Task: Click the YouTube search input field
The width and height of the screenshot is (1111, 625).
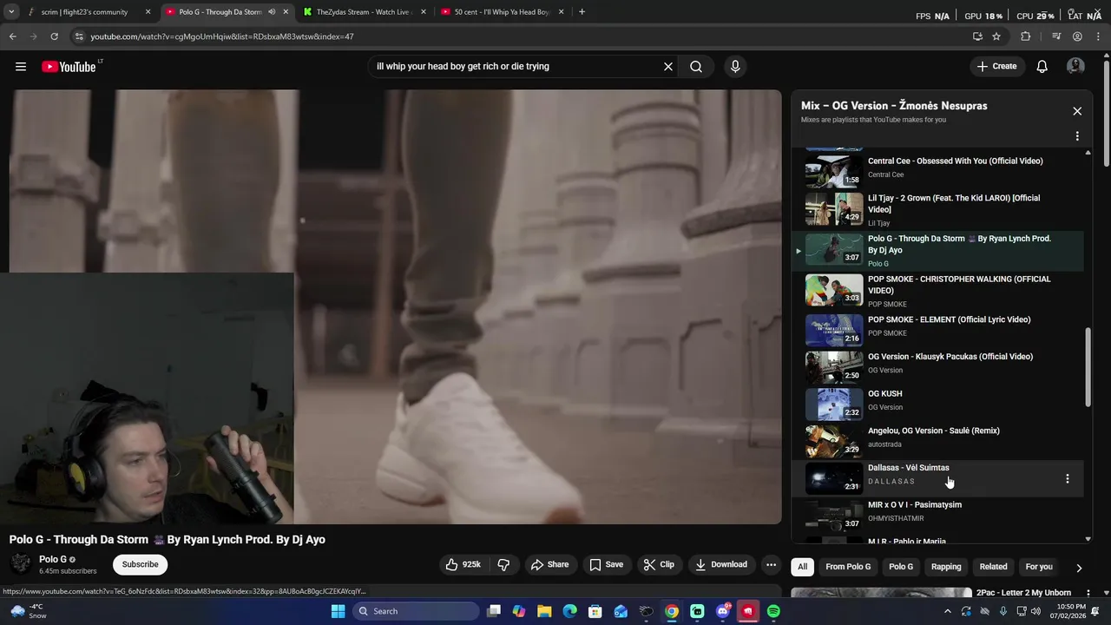Action: [x=516, y=67]
